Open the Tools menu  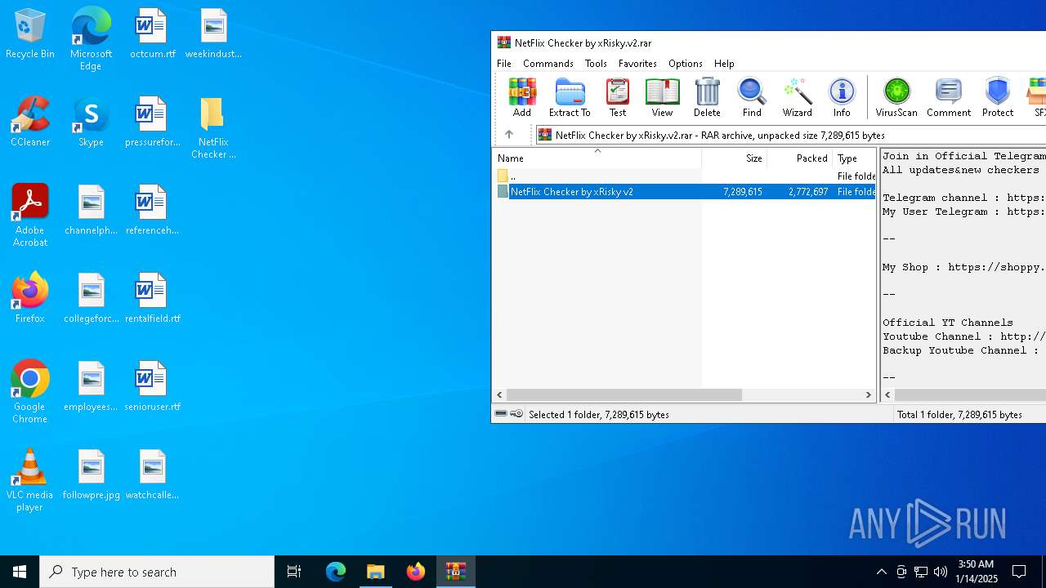[596, 63]
